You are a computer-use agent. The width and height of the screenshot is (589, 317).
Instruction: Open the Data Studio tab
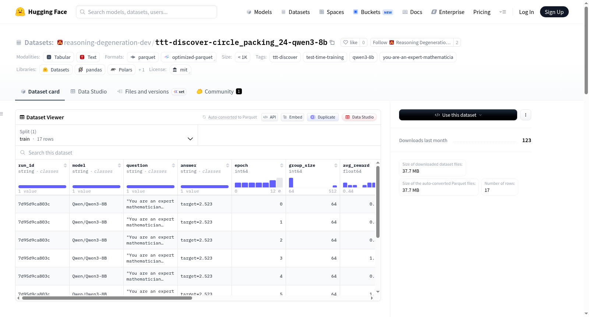[89, 92]
